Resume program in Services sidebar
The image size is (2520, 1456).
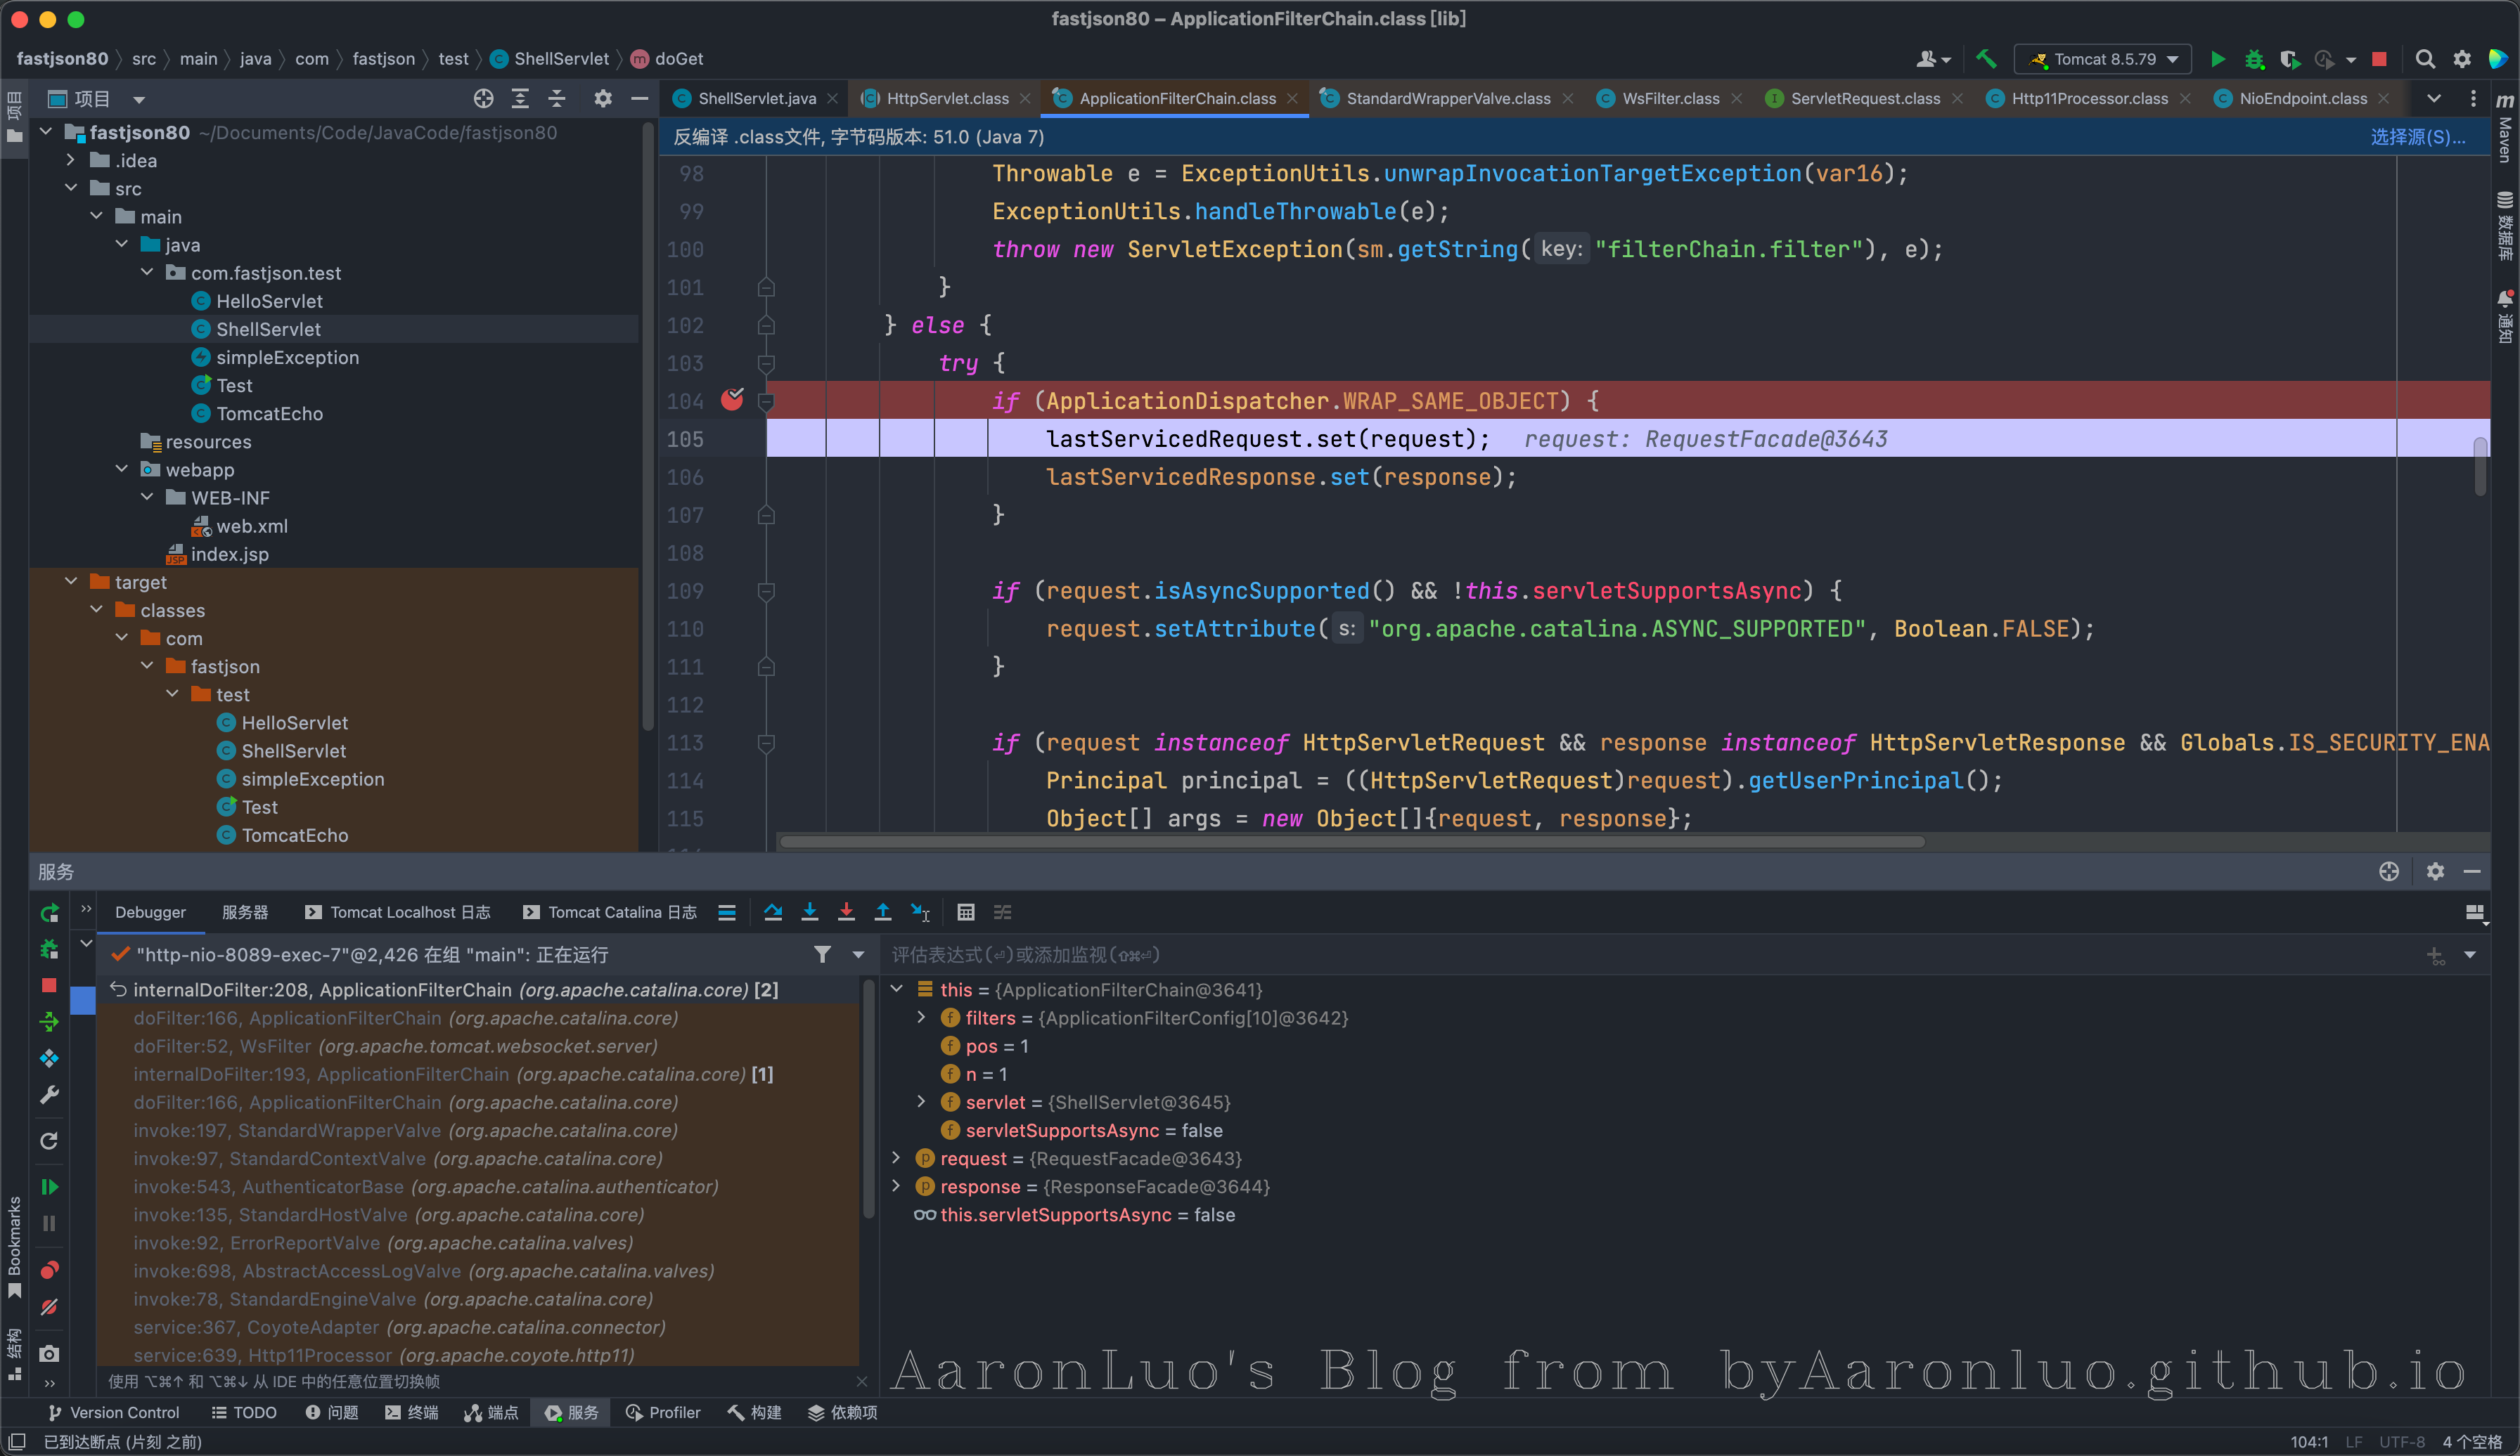click(x=49, y=1186)
